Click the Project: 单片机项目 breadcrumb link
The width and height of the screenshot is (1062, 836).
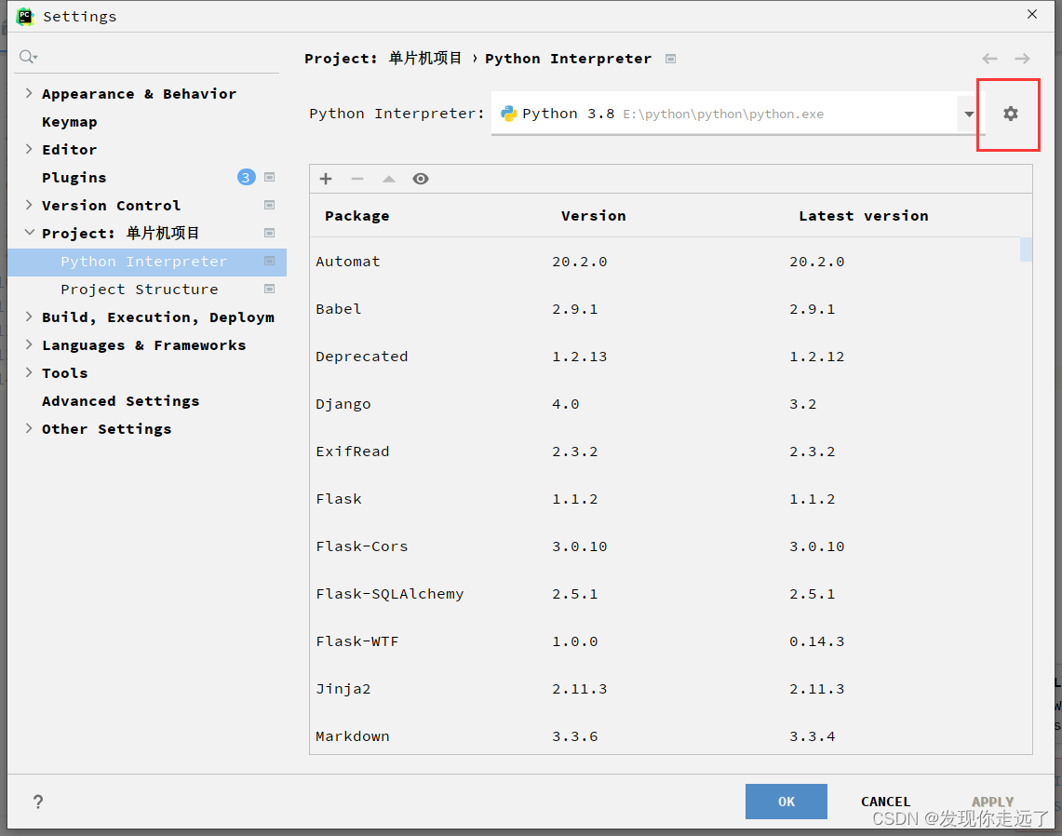click(x=383, y=59)
